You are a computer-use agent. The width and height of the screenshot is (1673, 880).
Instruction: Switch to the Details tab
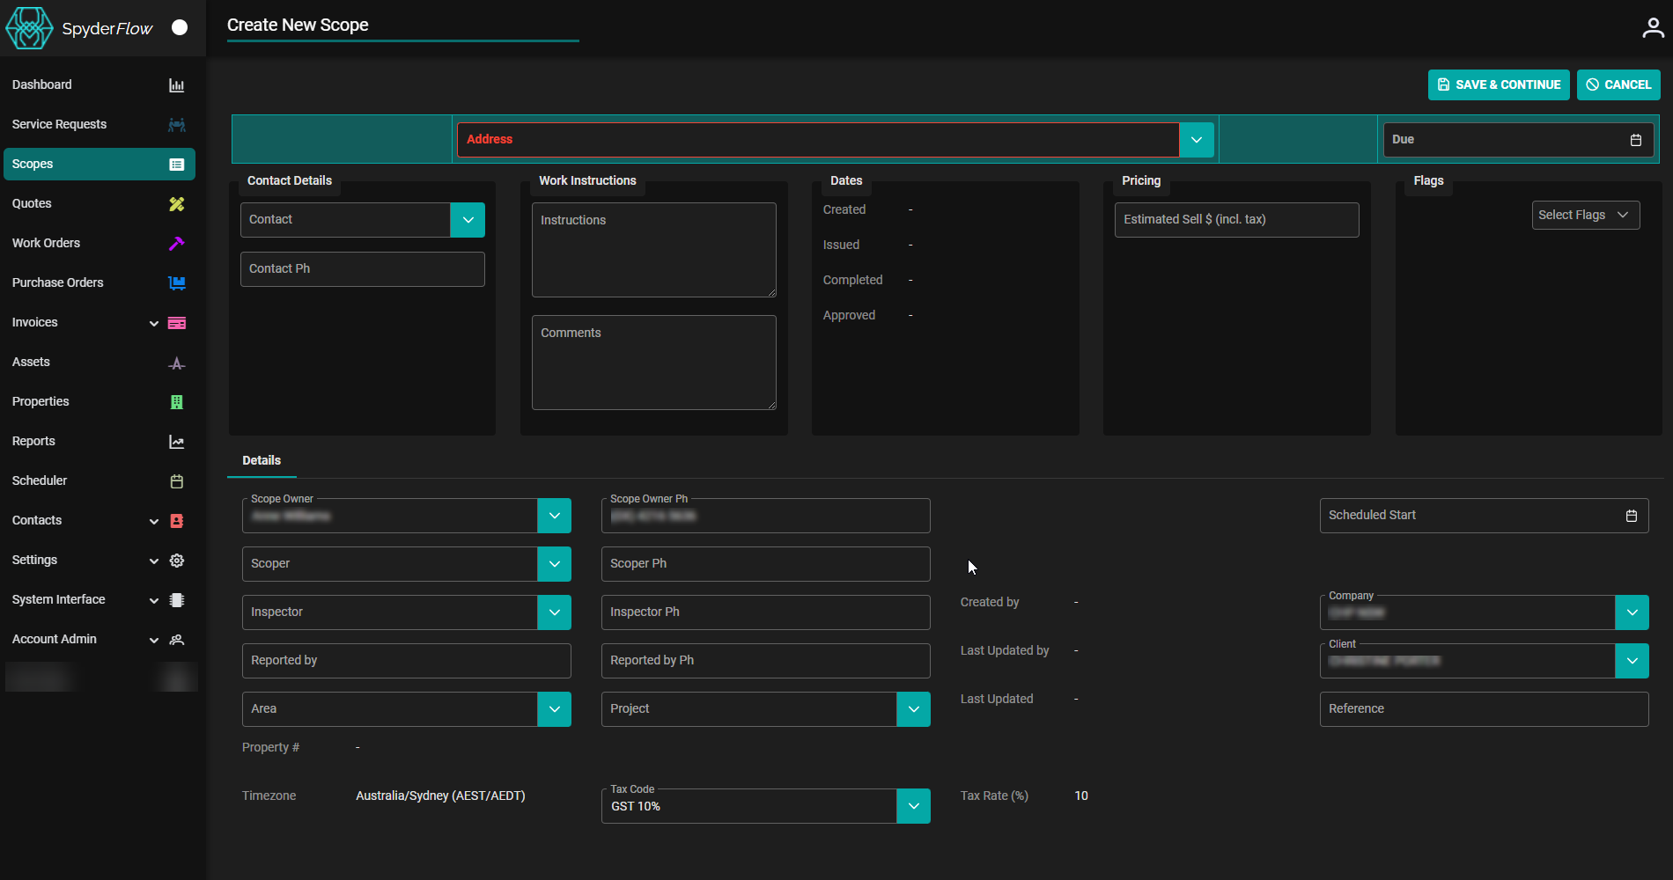(261, 460)
